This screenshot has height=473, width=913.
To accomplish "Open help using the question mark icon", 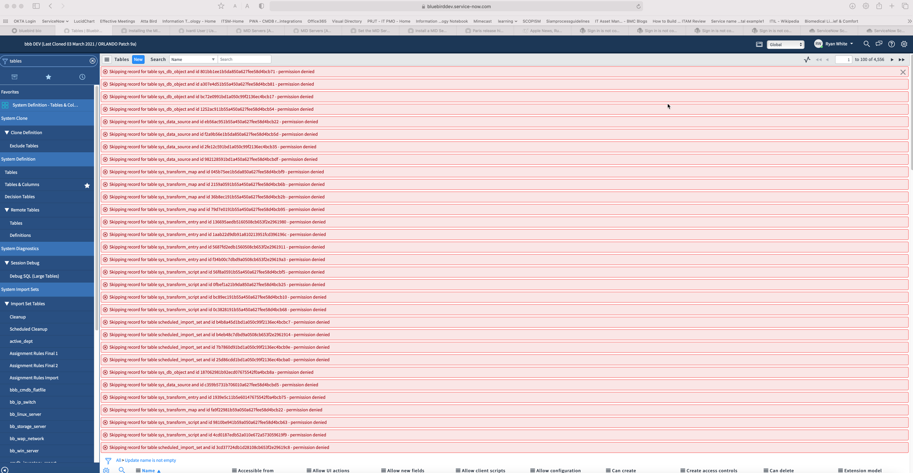I will 891,44.
